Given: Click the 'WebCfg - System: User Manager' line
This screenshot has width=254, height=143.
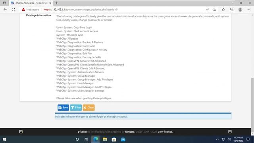Looking at the screenshot, I should [x=75, y=83].
